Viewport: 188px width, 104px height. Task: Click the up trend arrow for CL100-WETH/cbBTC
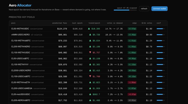coord(90,41)
